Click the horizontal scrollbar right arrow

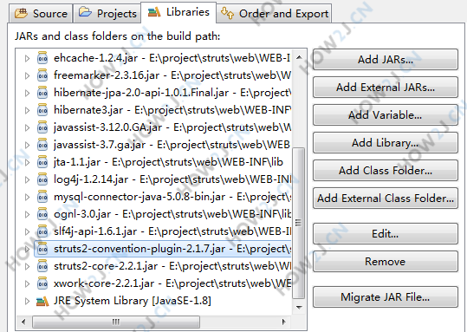tap(284, 322)
